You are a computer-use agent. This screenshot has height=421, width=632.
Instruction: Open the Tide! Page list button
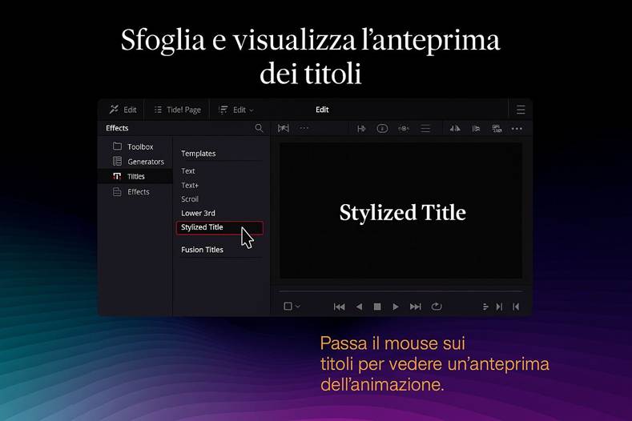(177, 110)
